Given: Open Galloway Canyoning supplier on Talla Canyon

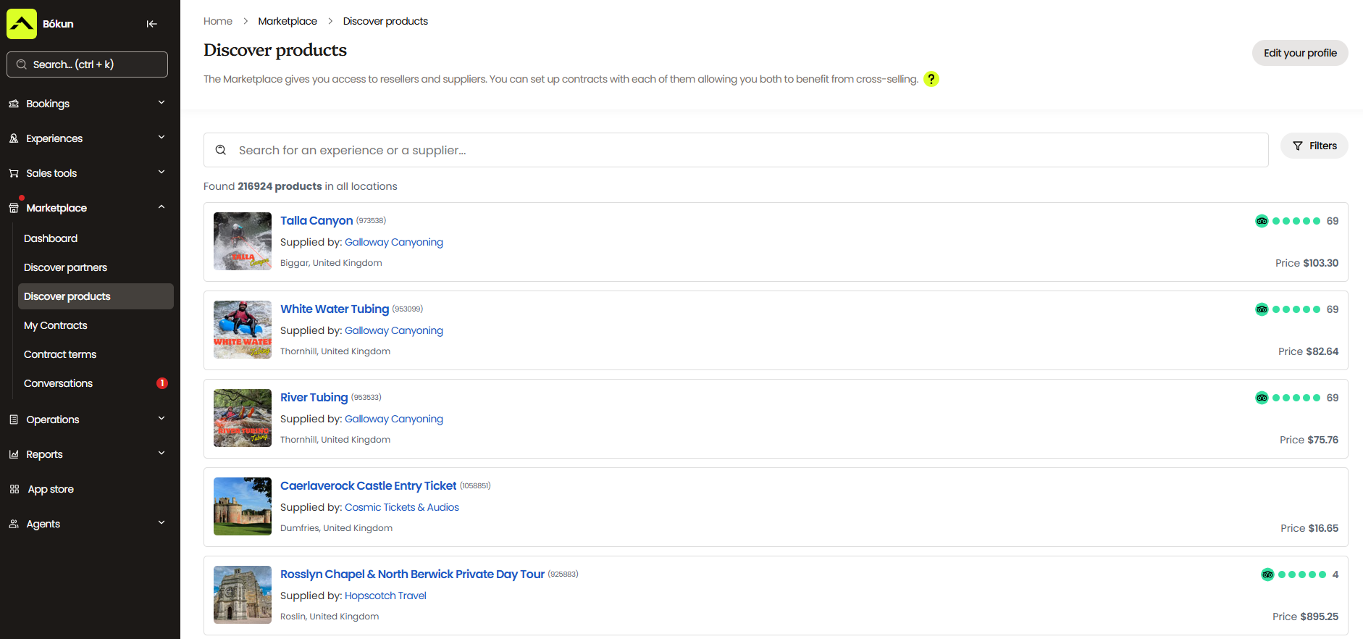Looking at the screenshot, I should point(394,242).
